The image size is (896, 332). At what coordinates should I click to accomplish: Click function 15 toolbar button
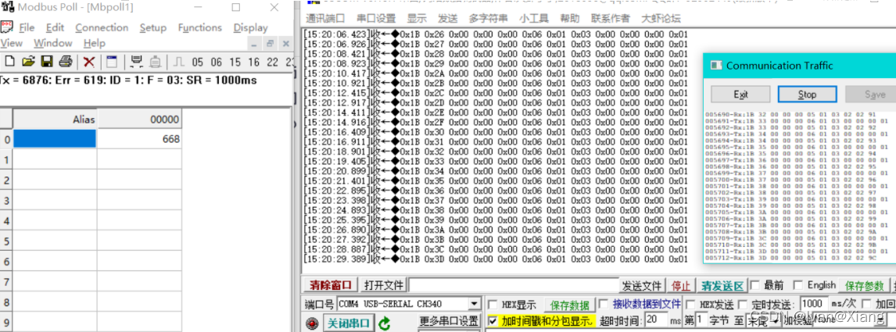pos(235,62)
